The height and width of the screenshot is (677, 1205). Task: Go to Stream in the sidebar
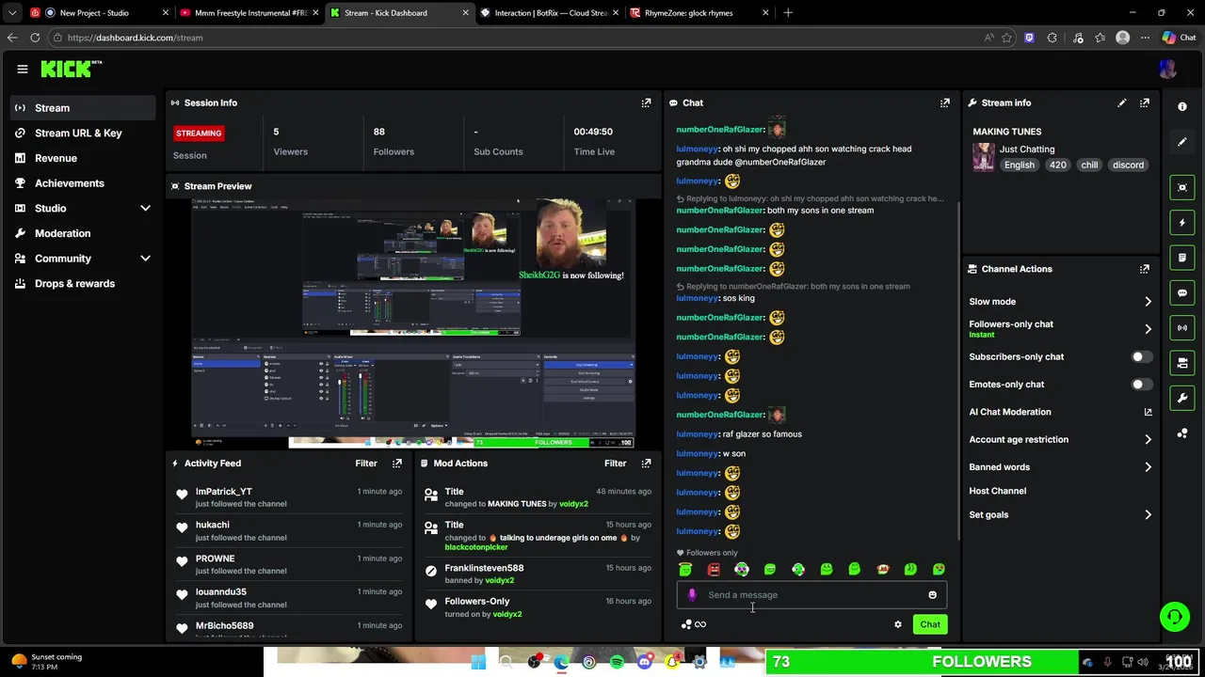pos(84,108)
